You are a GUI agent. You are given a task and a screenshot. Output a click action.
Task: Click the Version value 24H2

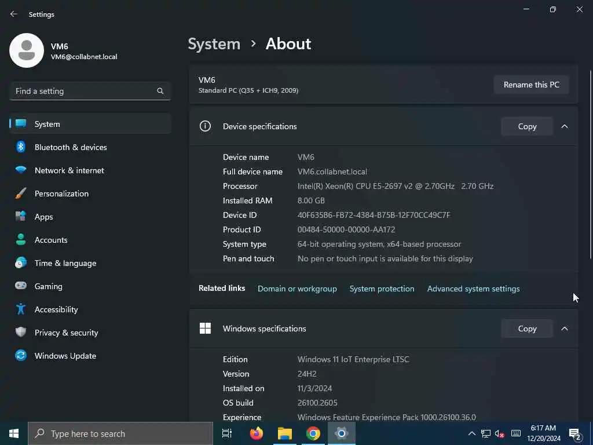click(307, 374)
